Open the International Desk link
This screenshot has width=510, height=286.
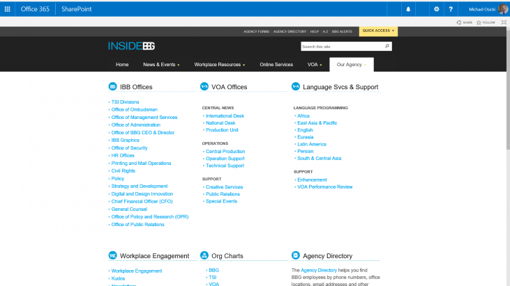pyautogui.click(x=225, y=116)
